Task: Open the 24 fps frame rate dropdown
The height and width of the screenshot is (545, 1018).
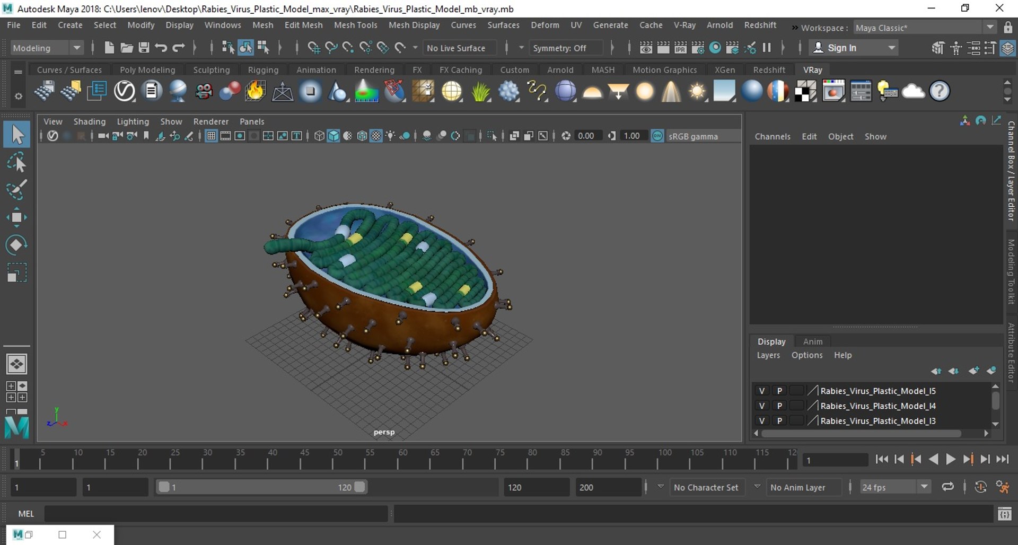Action: coord(924,487)
